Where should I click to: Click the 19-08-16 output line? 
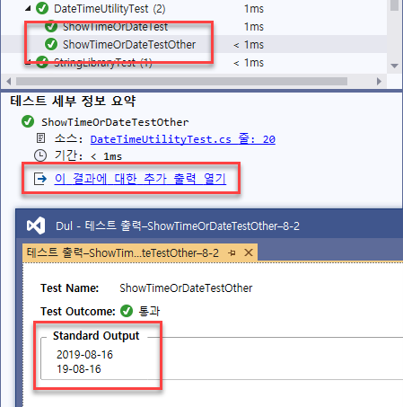pos(79,369)
